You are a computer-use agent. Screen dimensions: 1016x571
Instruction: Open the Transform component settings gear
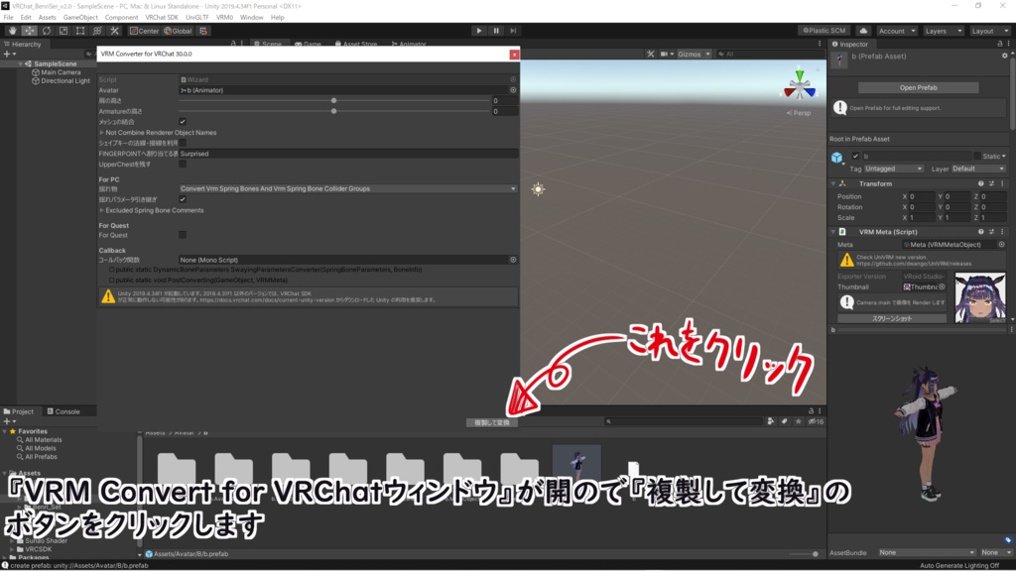pos(1002,183)
